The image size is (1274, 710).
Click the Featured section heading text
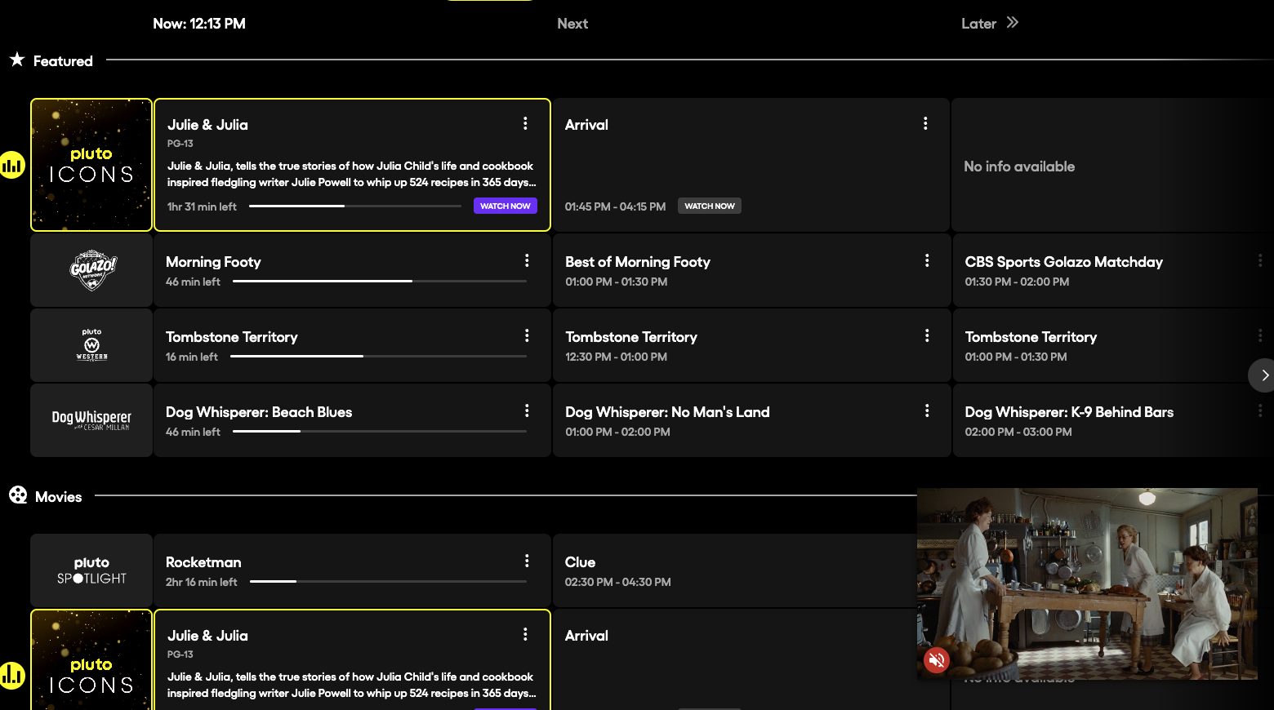tap(63, 61)
